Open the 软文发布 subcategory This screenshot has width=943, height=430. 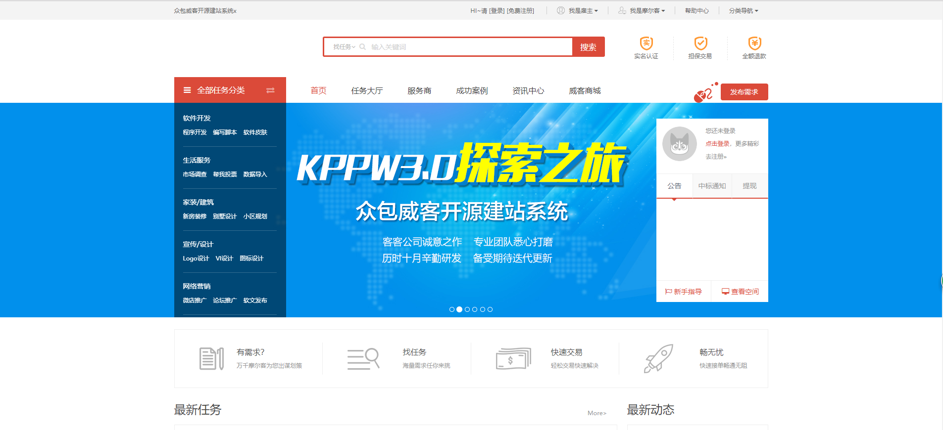coord(255,301)
